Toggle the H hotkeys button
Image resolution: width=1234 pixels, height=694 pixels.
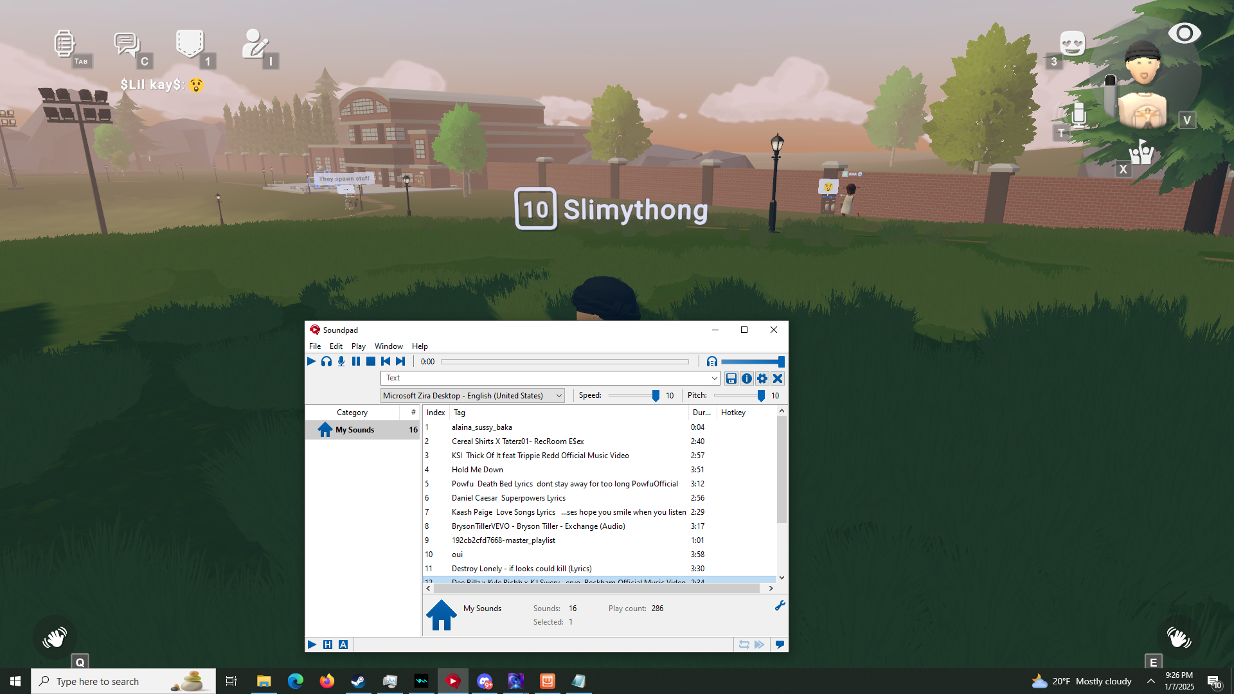coord(328,645)
